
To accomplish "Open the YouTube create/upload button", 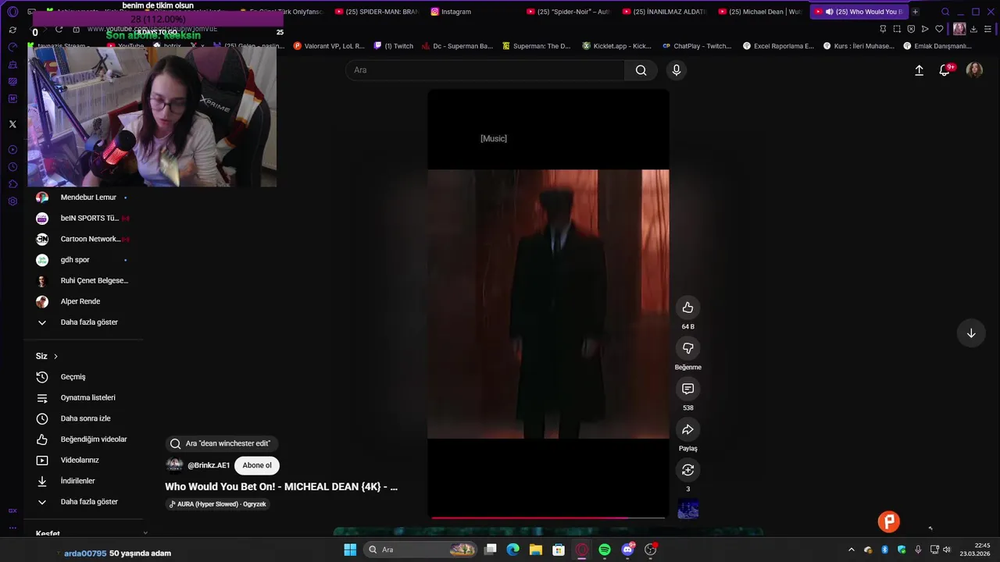I will [919, 70].
